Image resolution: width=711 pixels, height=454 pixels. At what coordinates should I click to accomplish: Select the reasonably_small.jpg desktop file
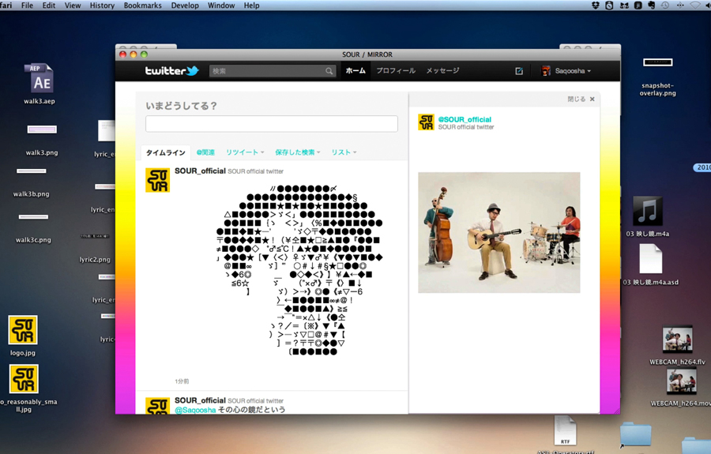pos(24,388)
